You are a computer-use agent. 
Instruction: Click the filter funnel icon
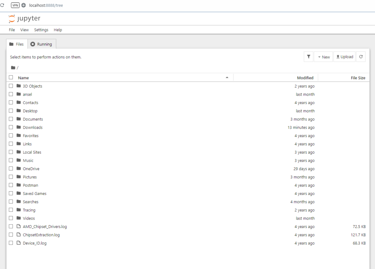[308, 57]
